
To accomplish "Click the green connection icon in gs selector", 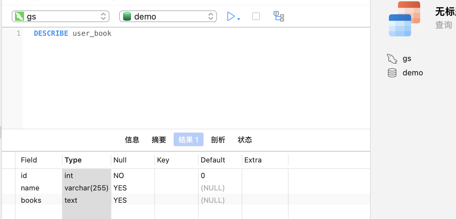I will (x=20, y=16).
